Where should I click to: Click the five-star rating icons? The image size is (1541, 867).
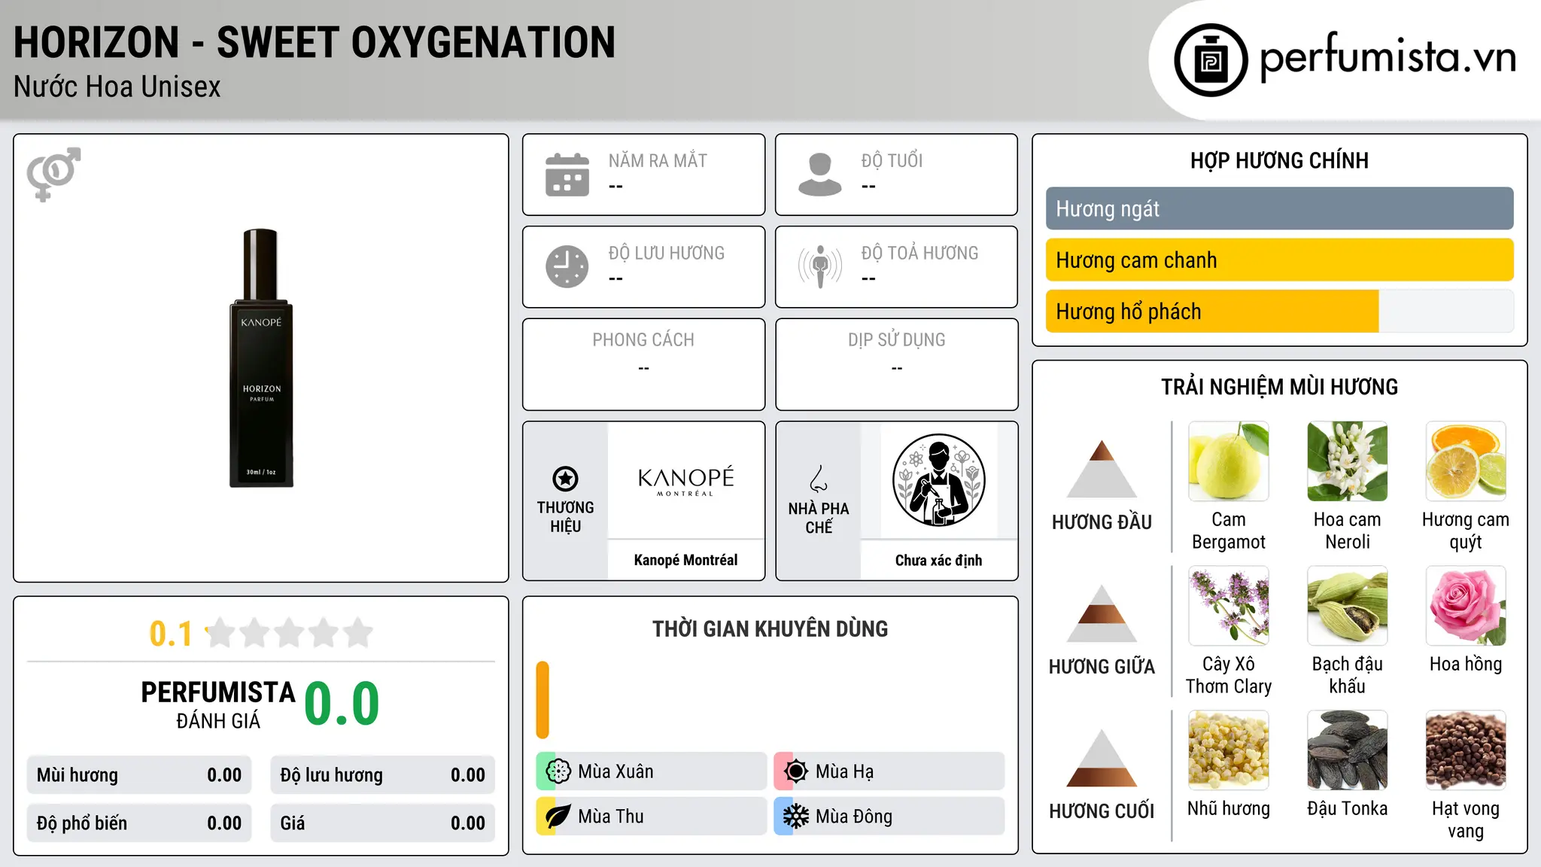[x=290, y=633]
